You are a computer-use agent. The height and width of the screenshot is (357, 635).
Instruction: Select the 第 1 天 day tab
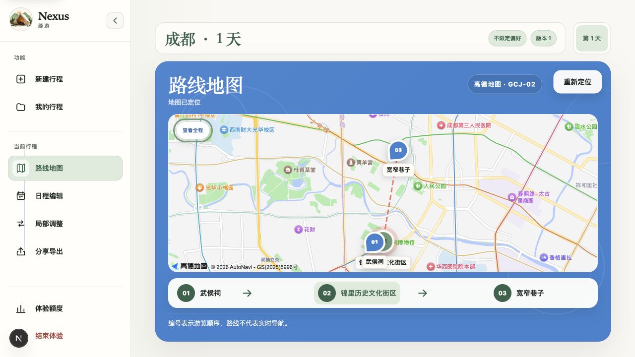coord(592,38)
